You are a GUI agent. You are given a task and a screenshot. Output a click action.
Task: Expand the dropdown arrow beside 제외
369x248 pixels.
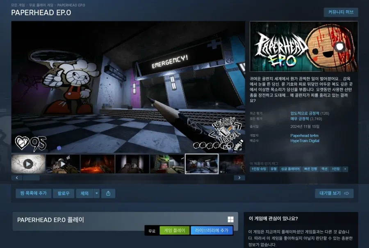pos(96,193)
